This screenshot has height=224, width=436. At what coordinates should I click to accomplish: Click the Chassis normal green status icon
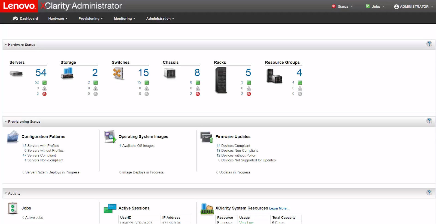click(x=198, y=83)
